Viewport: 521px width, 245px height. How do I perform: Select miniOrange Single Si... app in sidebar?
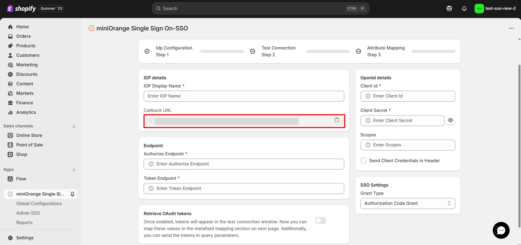coord(40,194)
